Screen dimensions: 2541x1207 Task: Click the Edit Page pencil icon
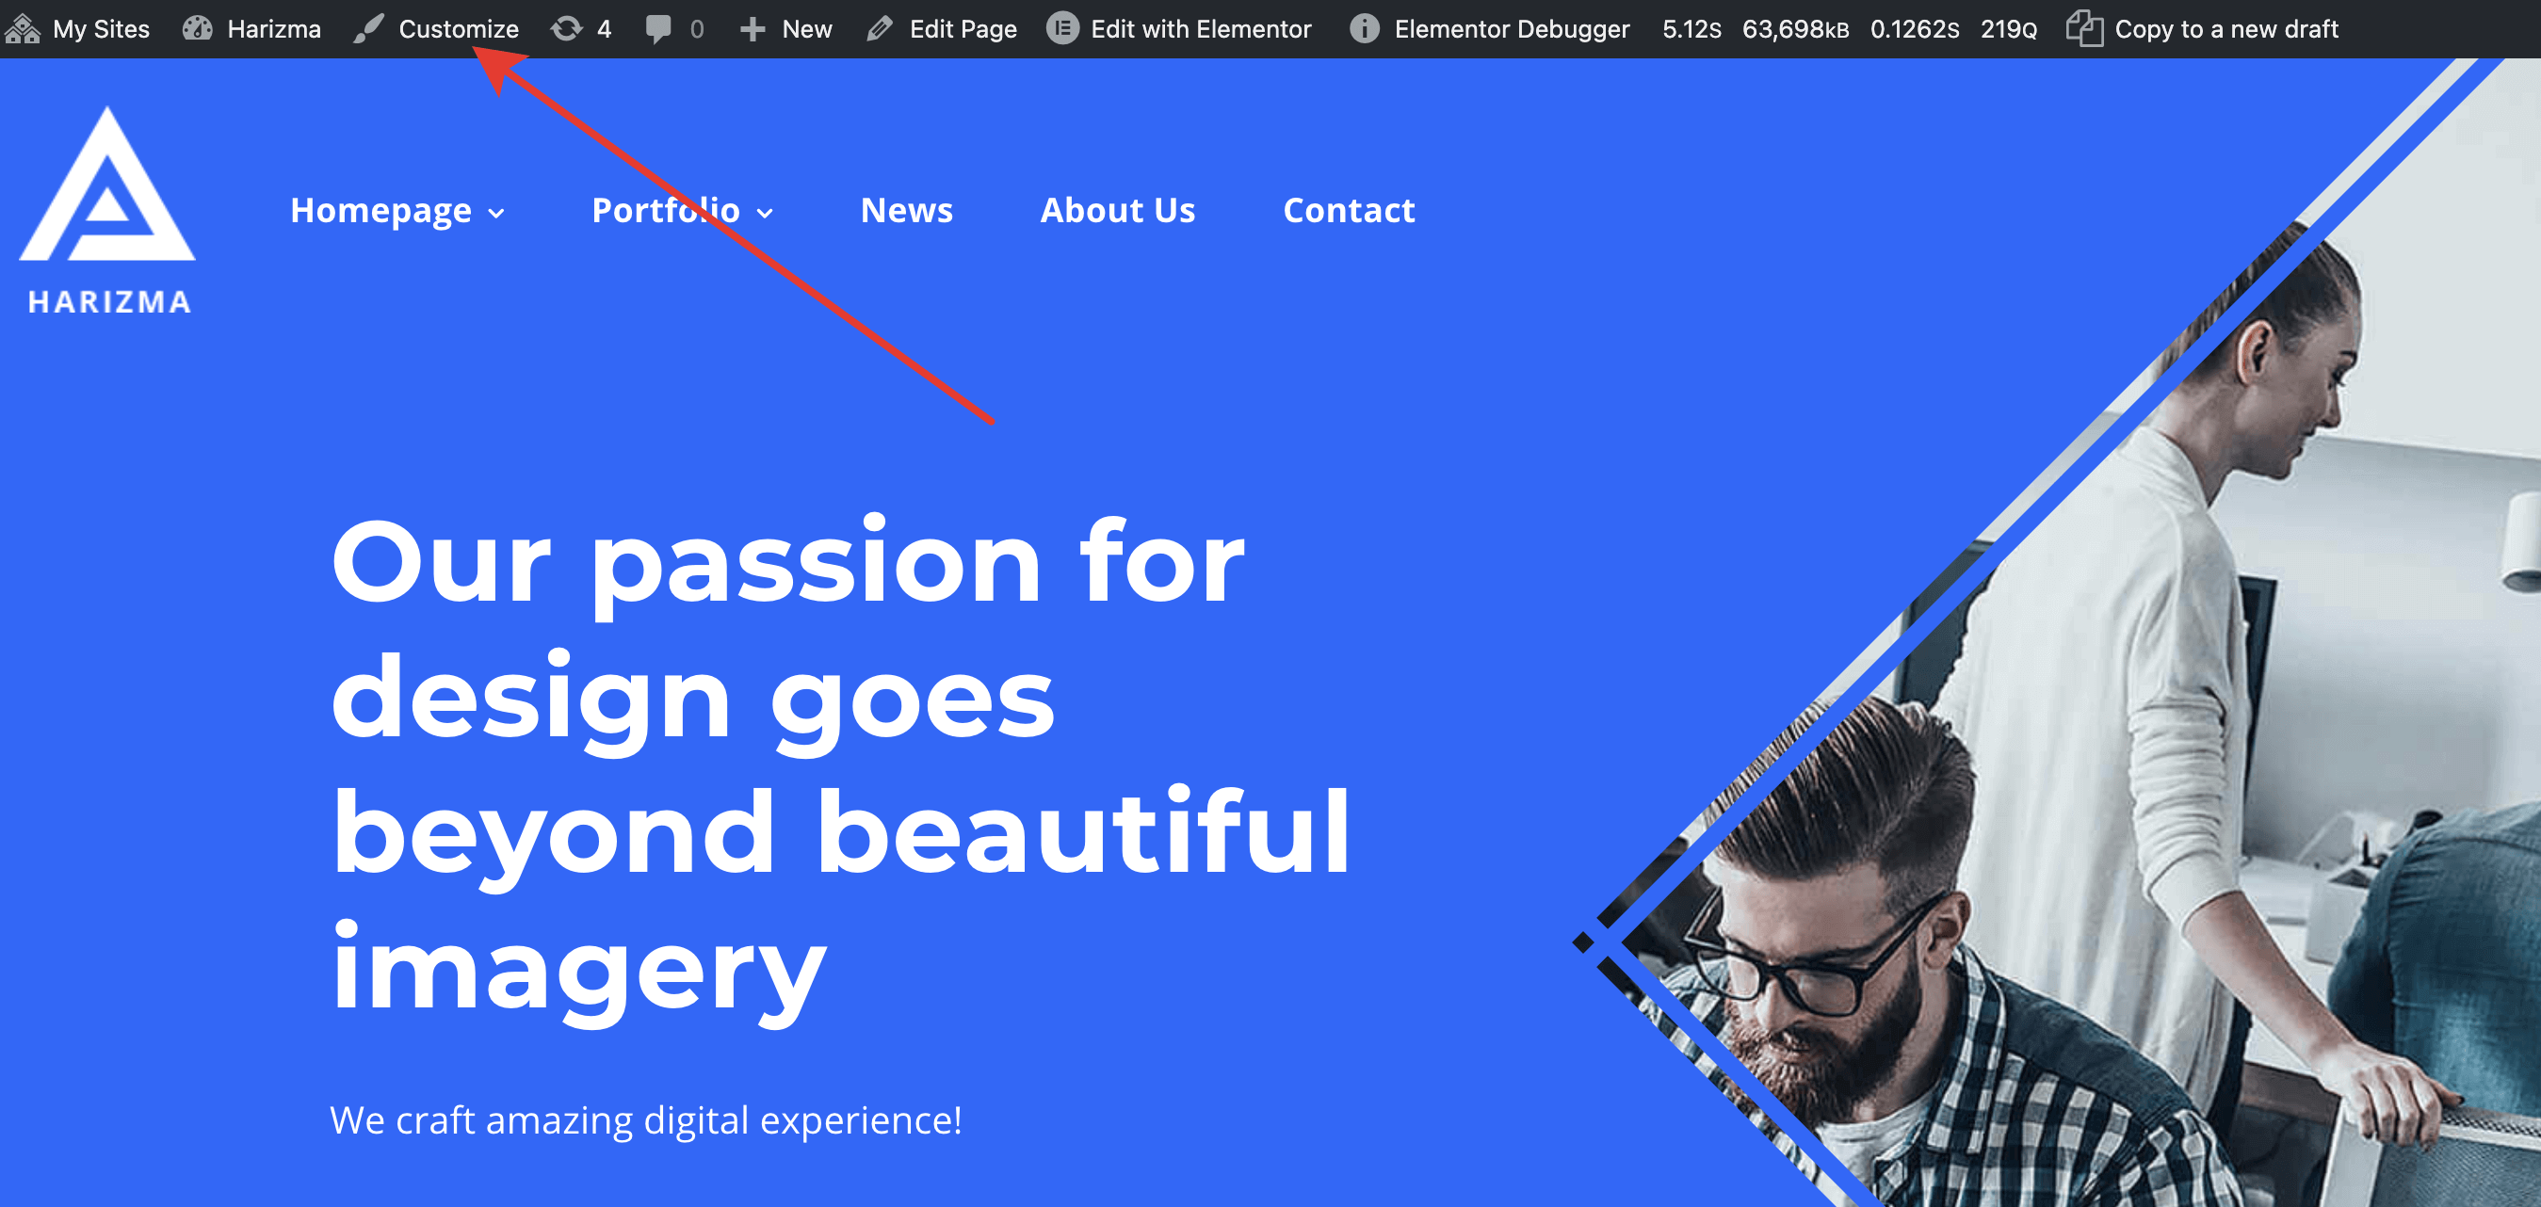(879, 28)
